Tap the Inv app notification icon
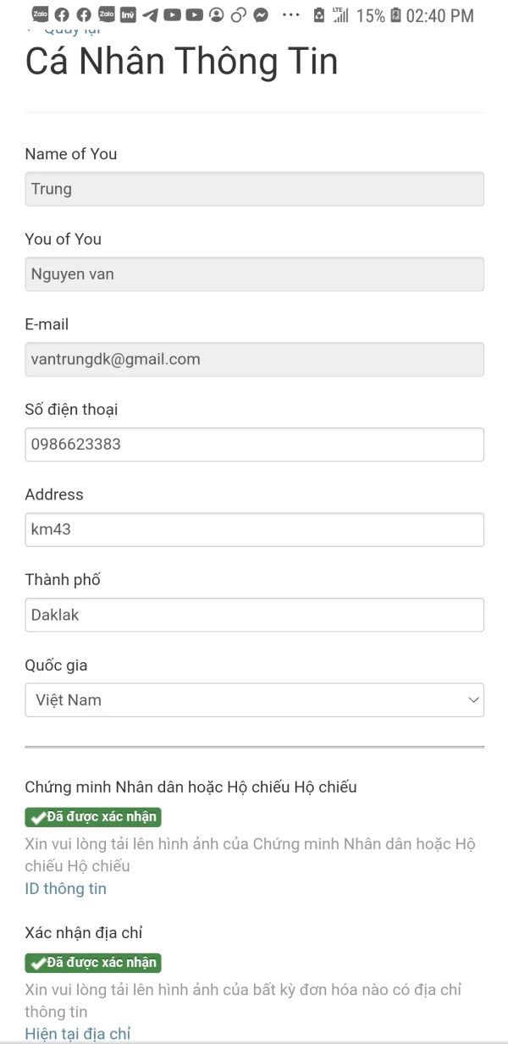 click(128, 14)
